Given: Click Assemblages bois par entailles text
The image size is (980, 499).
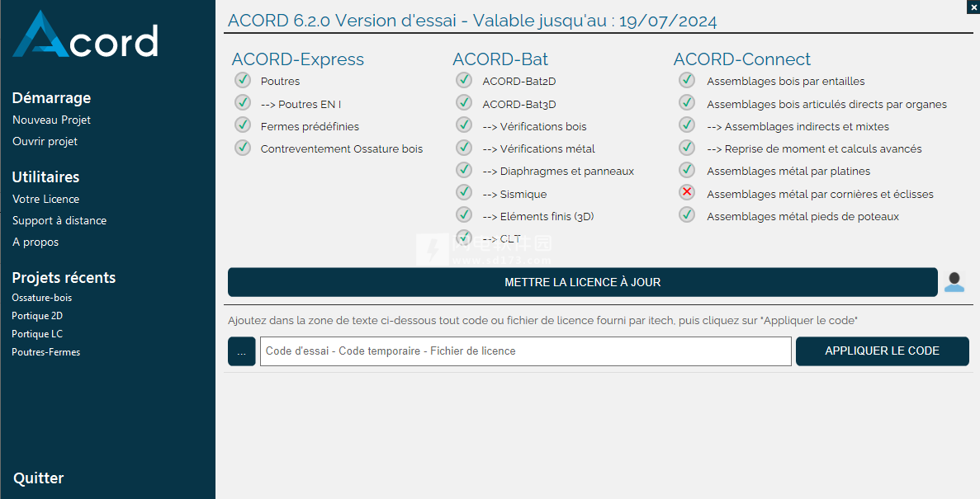Looking at the screenshot, I should coord(786,81).
